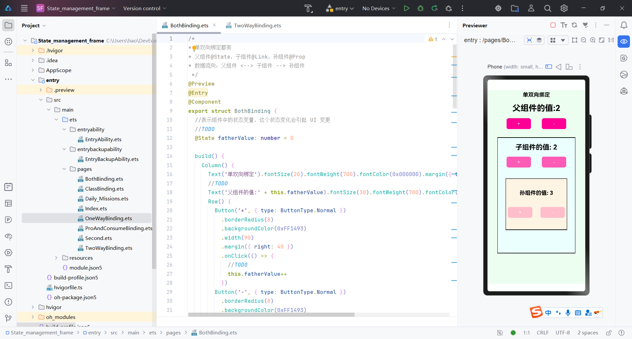Toggle read-only lock in status bar
Viewport: 632px width, 339px height.
[609, 333]
